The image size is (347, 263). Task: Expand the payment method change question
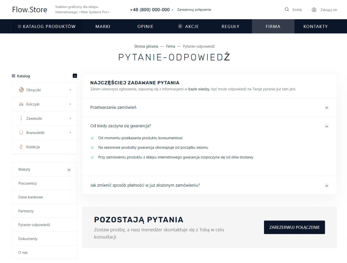point(327,185)
